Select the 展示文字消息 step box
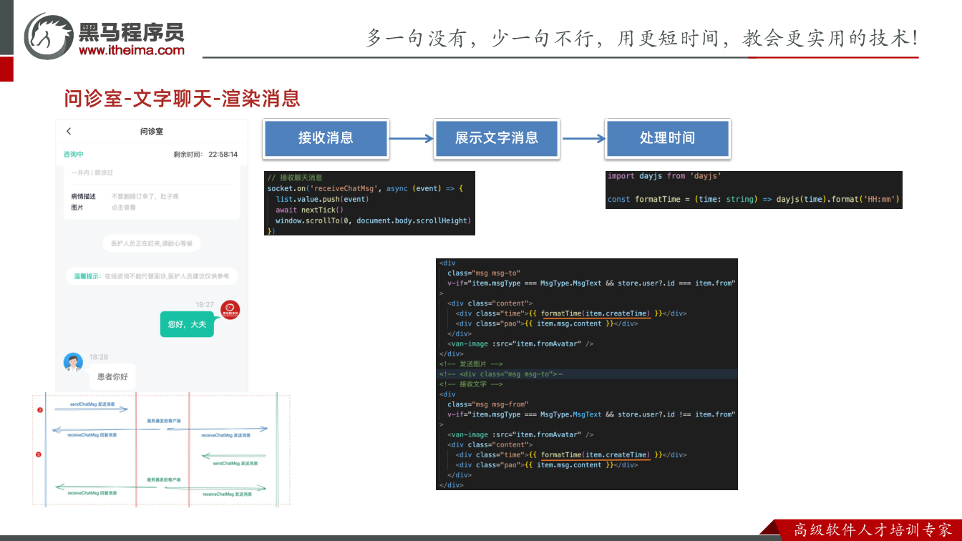This screenshot has height=541, width=962. tap(497, 138)
